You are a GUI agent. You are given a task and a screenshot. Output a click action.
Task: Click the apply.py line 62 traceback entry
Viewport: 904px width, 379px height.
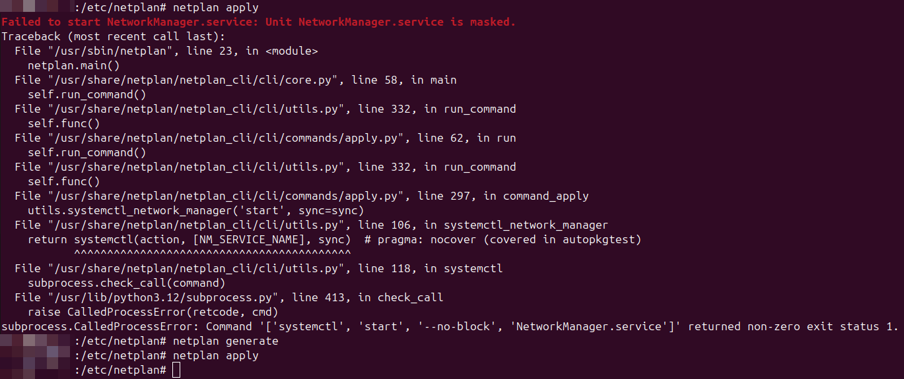pyautogui.click(x=264, y=138)
